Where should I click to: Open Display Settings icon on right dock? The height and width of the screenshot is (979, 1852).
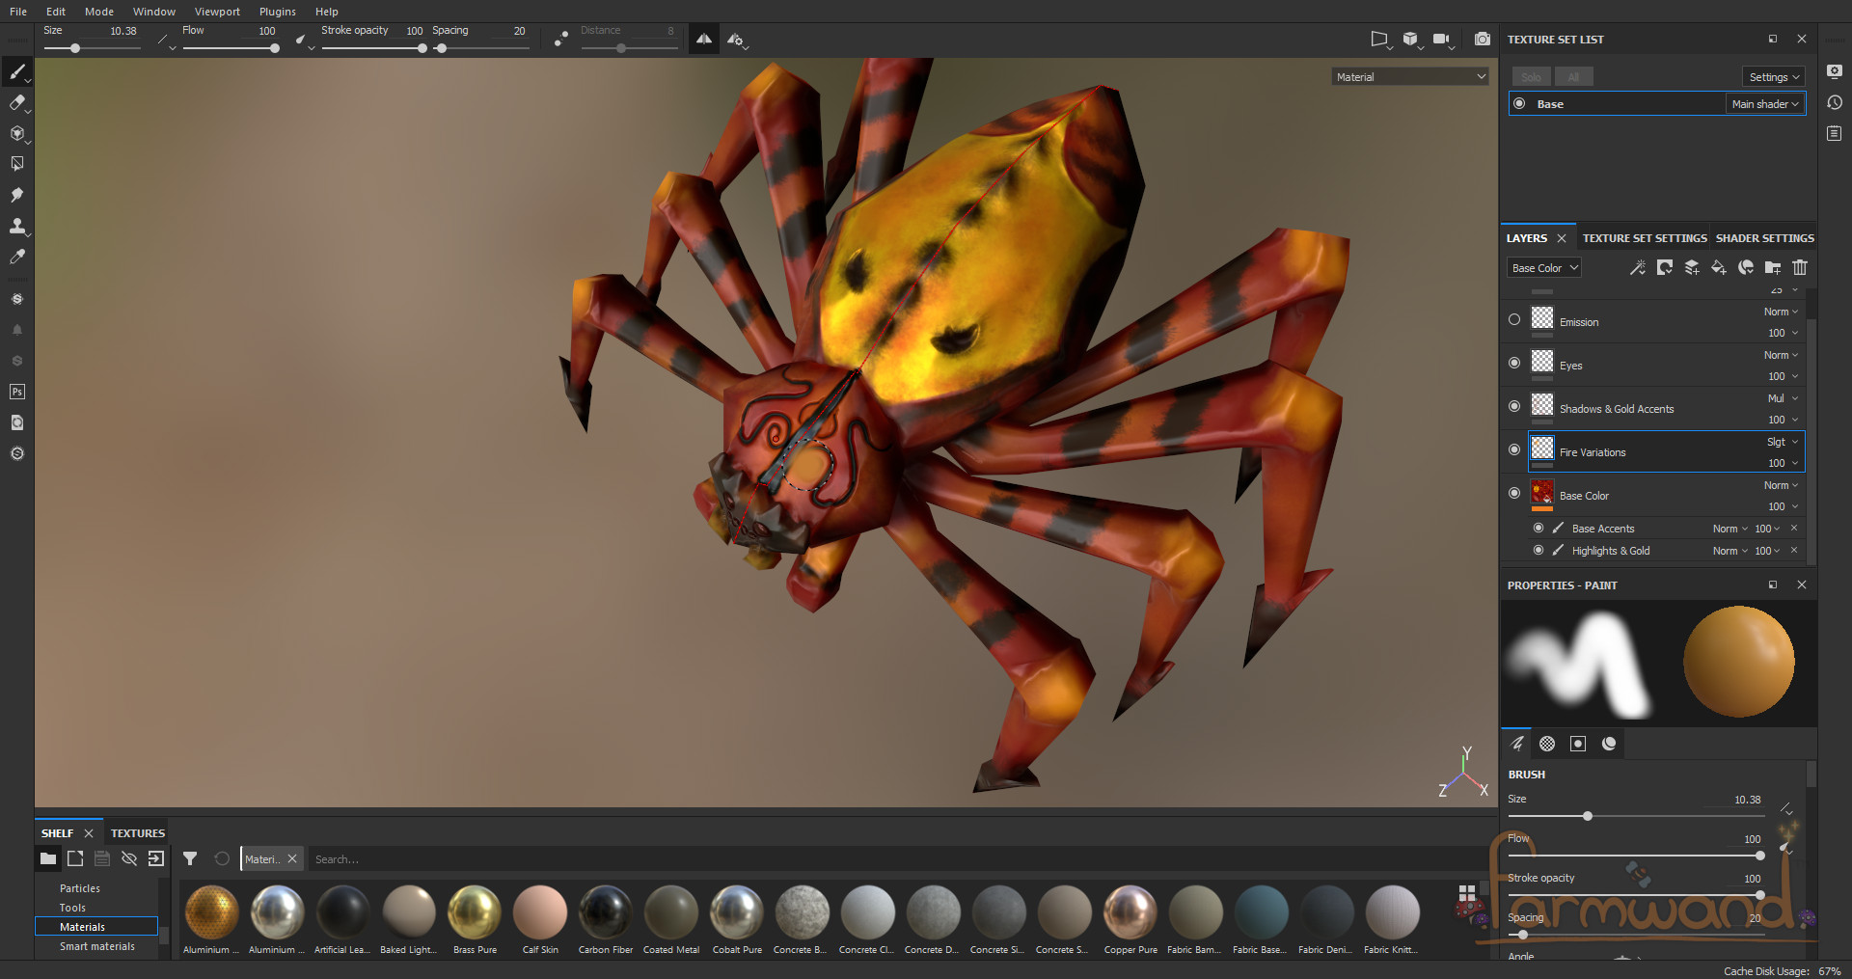(1835, 71)
